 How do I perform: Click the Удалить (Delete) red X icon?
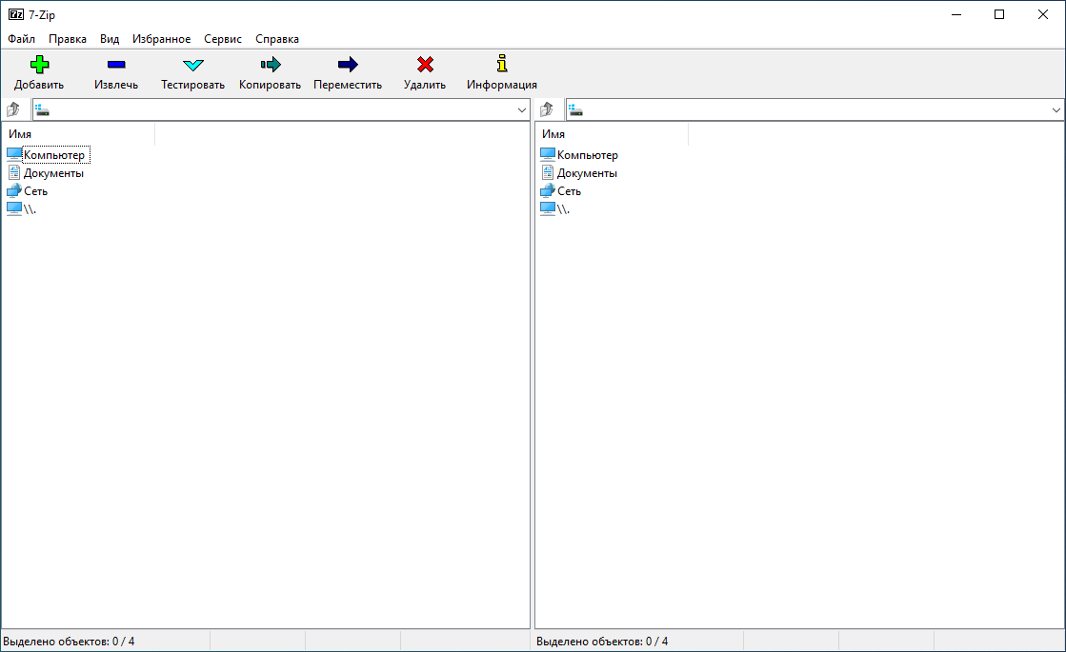coord(424,64)
